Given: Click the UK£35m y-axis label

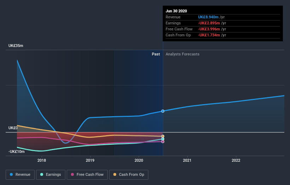Looking at the screenshot, I should tap(16, 46).
